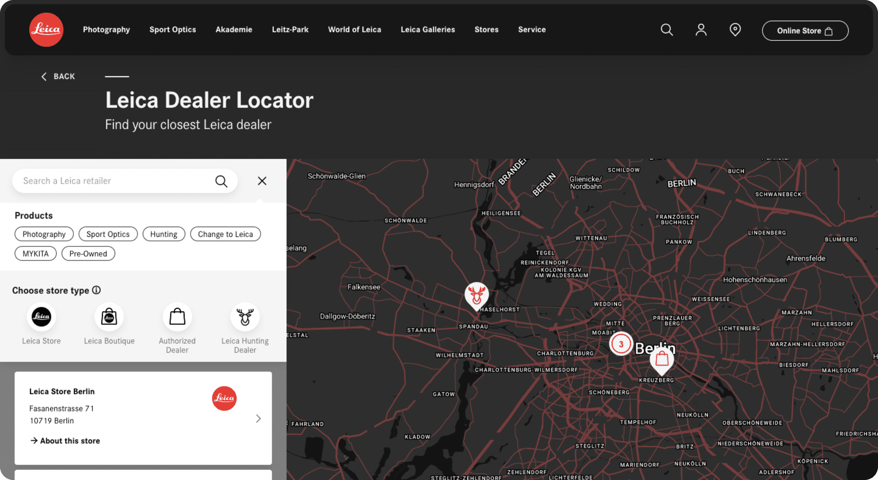The height and width of the screenshot is (480, 878).
Task: Click the Falkensee label on map
Action: [x=364, y=287]
